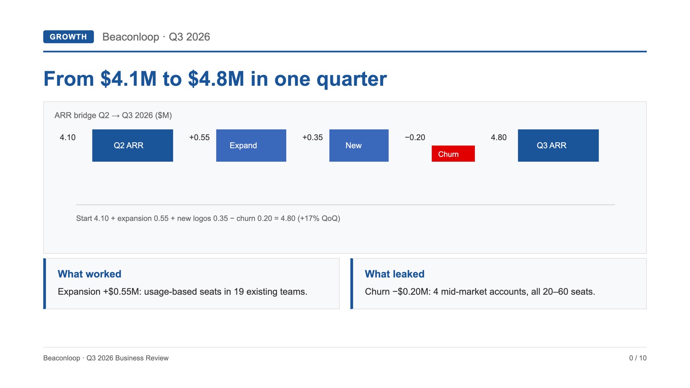Click the slide title 'From $4.1M to $4.8M in one quarter'

pyautogui.click(x=215, y=79)
